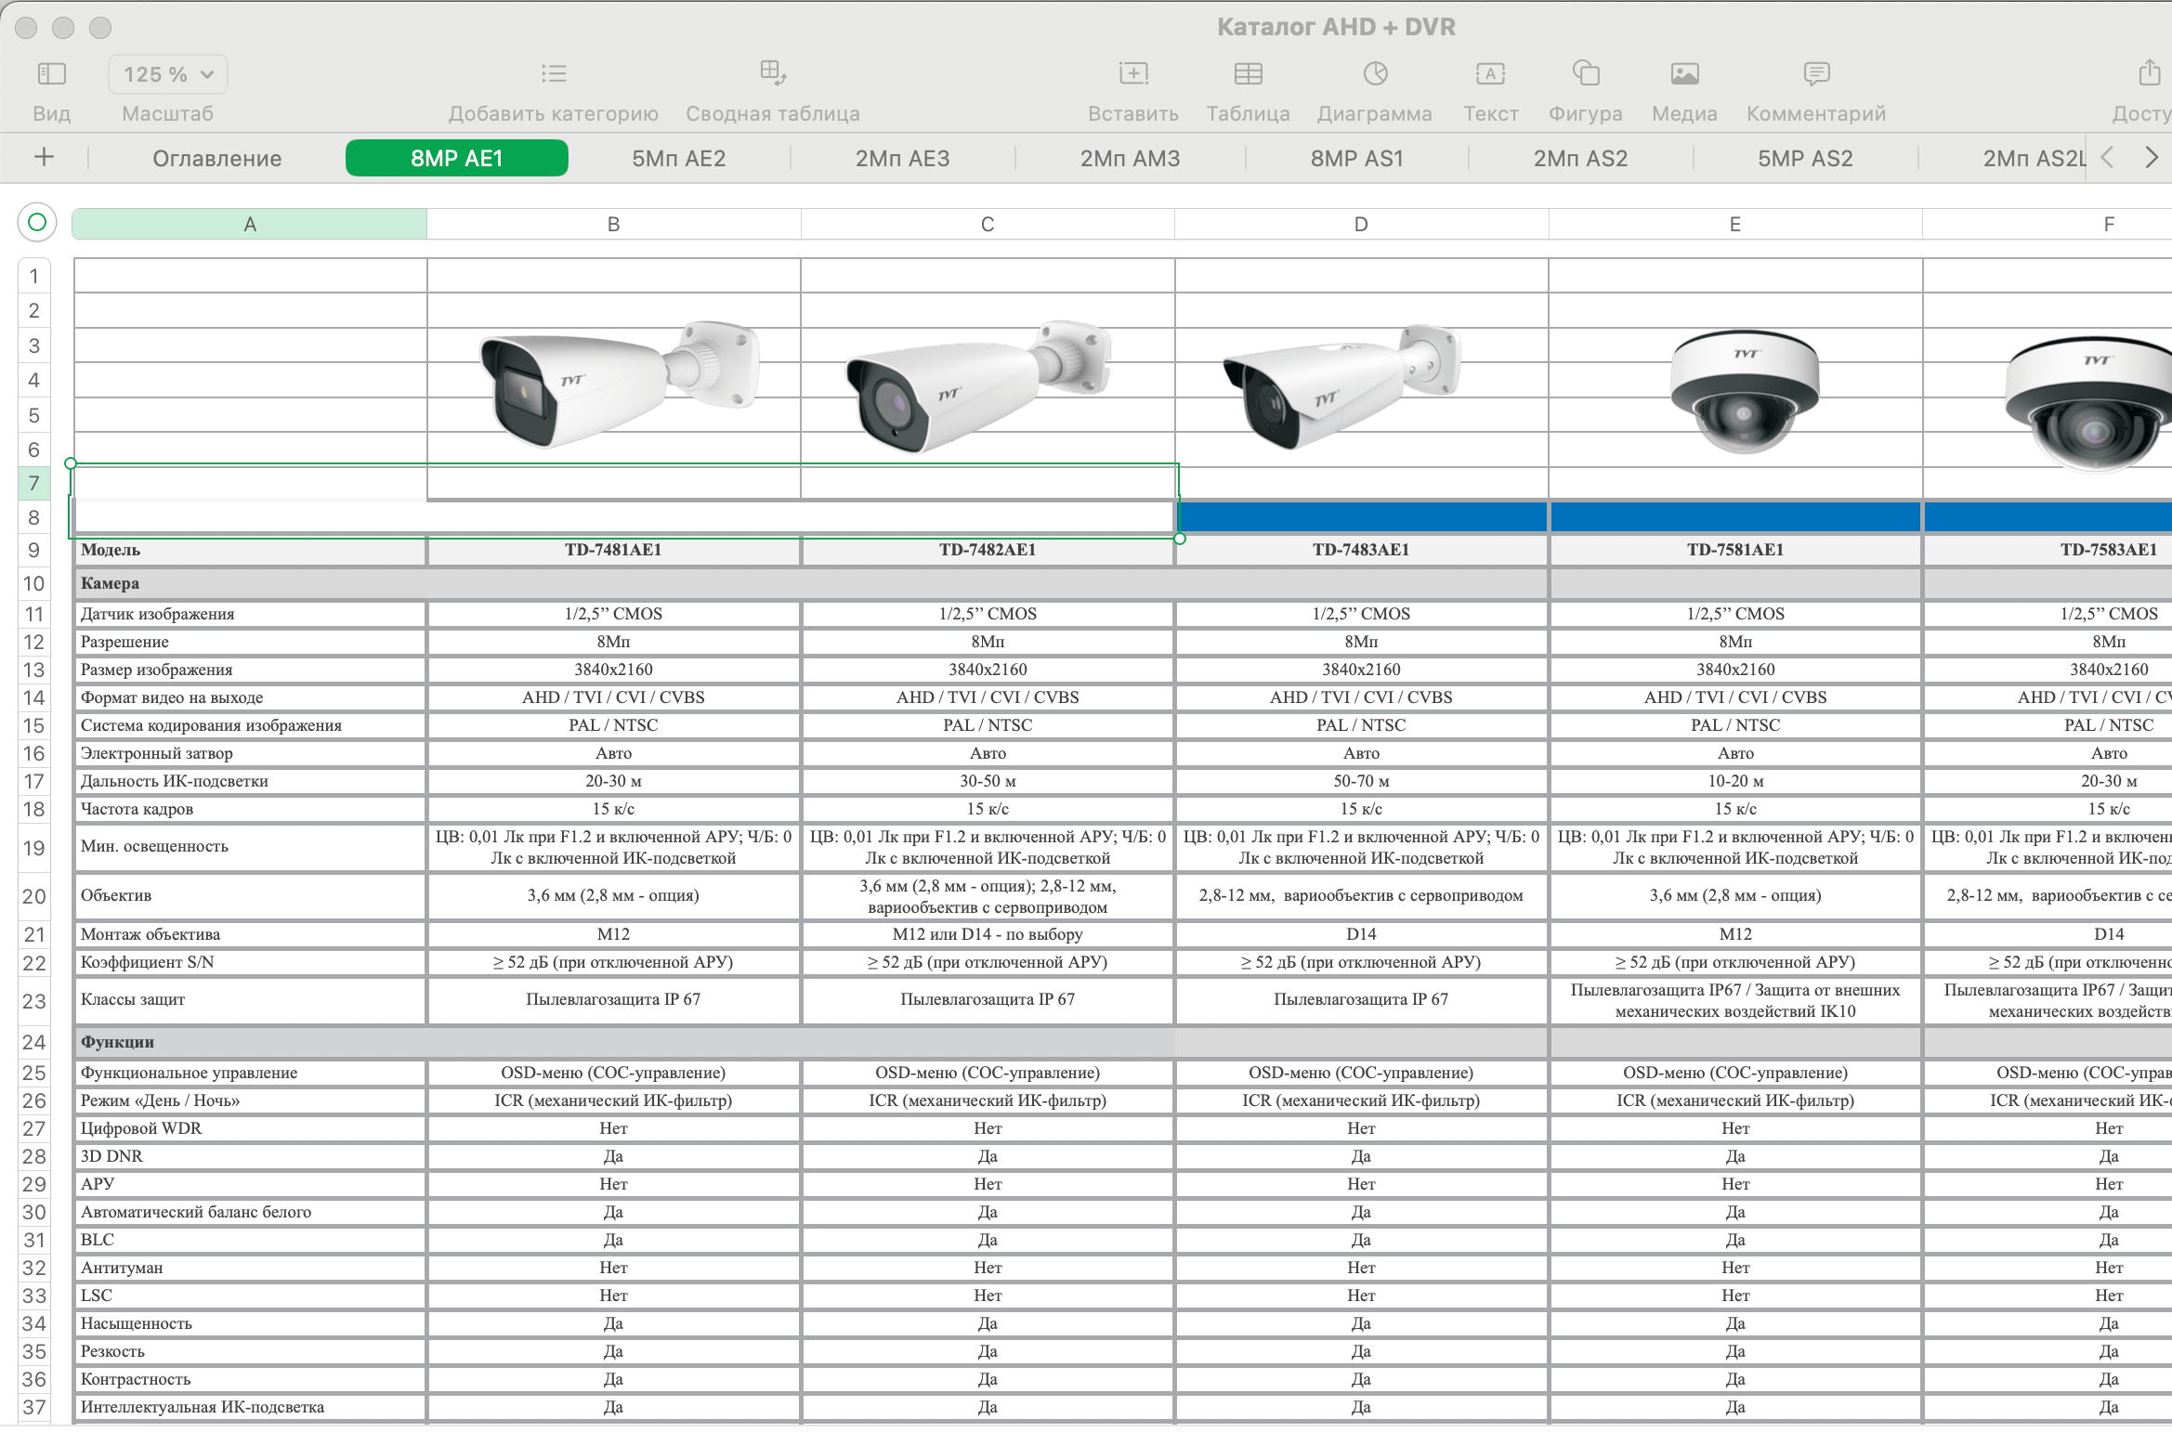Image resolution: width=2172 pixels, height=1432 pixels.
Task: Select the 30-50 м IR range cell
Action: pos(988,781)
